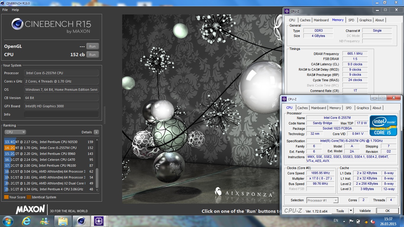Click the Intel Core i5 inside badge

tap(383, 126)
